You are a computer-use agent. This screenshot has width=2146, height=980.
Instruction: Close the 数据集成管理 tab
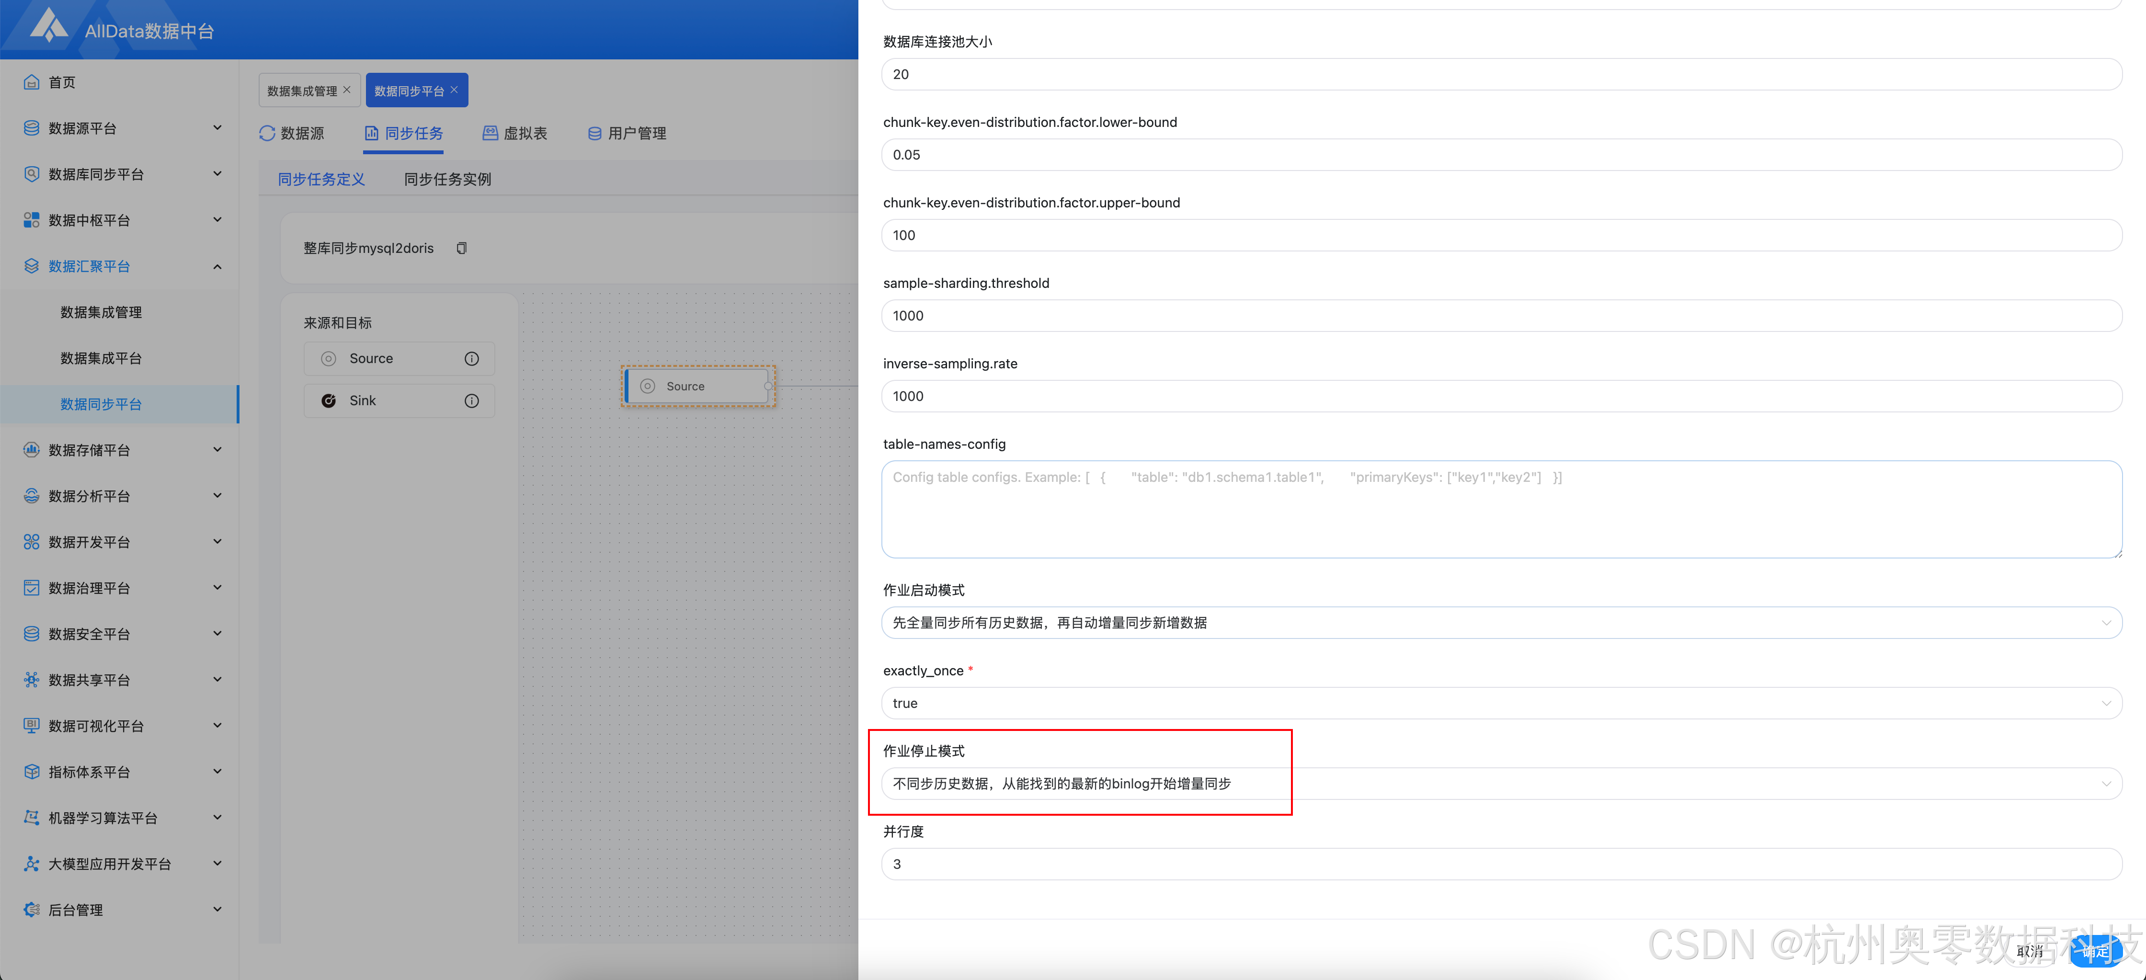tap(347, 90)
